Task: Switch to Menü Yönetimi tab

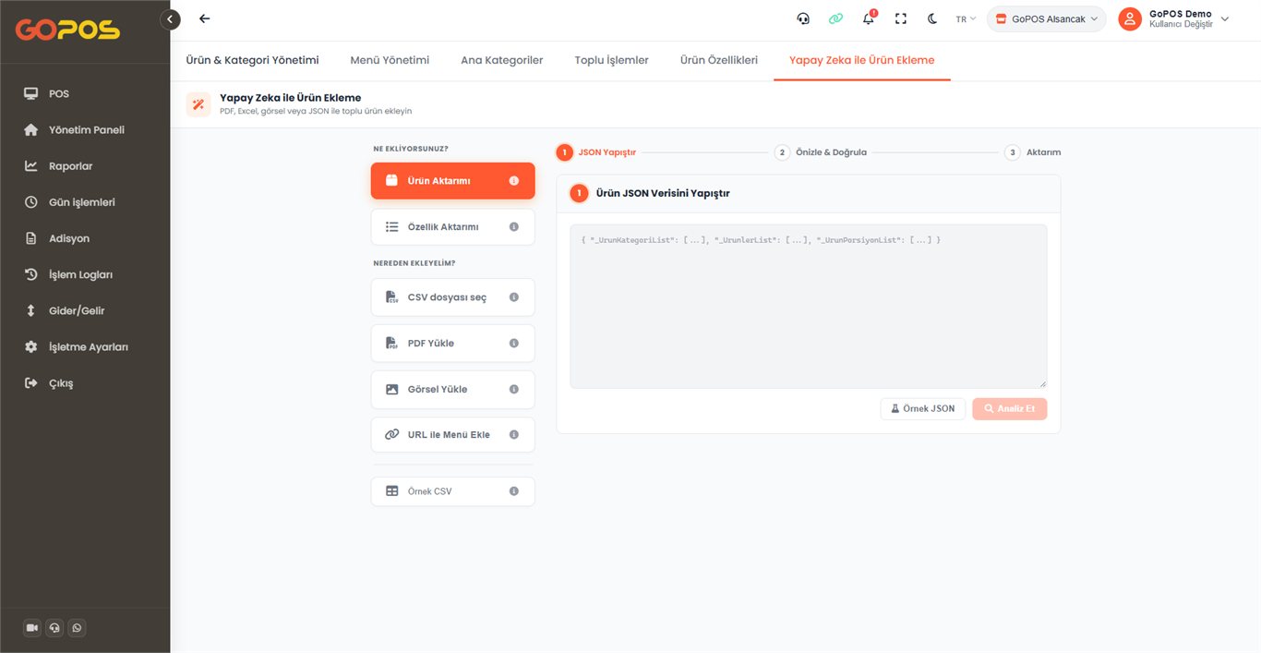Action: tap(390, 60)
